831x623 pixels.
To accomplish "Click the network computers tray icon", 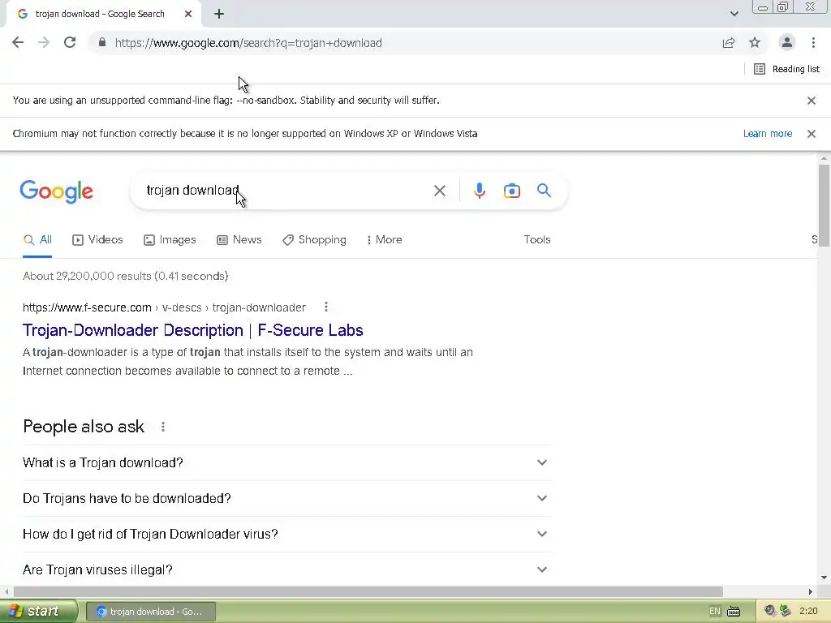I will coord(785,611).
